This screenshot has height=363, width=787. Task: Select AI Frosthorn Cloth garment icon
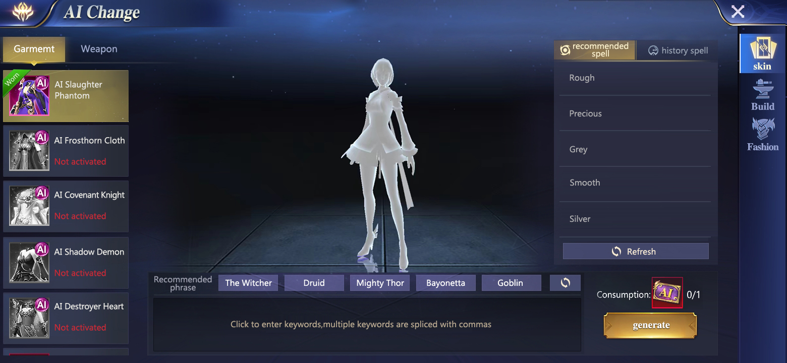pos(29,151)
